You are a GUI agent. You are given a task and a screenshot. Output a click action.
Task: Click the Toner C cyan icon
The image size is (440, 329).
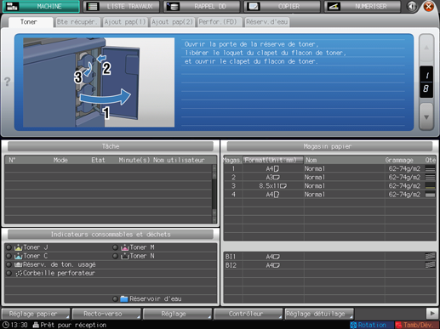click(x=19, y=256)
